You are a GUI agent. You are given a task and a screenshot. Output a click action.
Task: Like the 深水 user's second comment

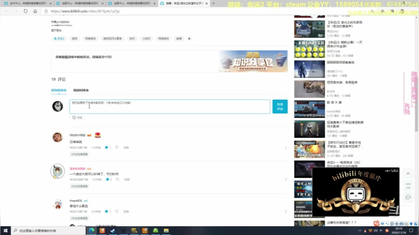tap(108, 180)
